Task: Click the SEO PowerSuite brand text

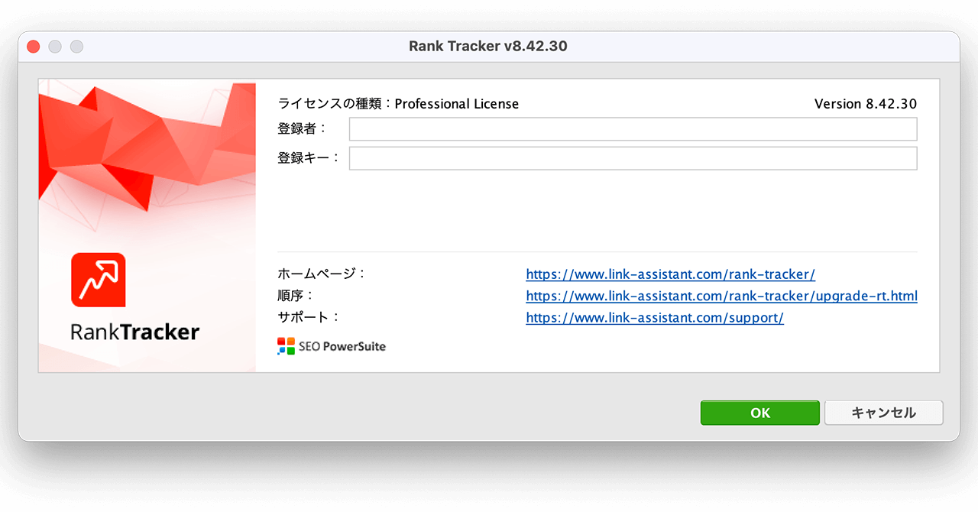Action: [342, 346]
